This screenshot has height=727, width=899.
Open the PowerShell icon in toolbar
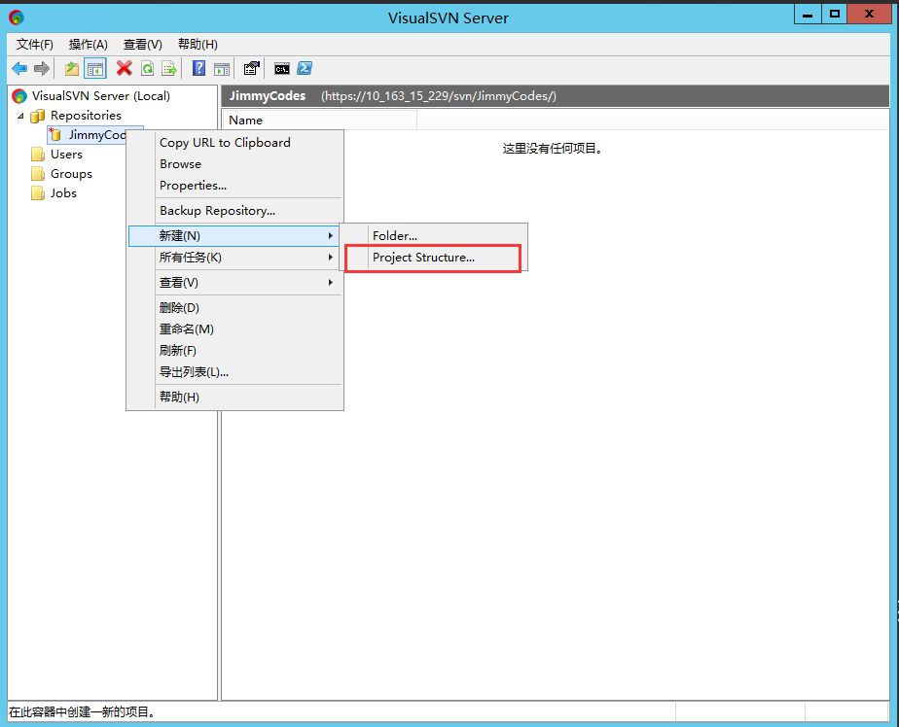pos(305,68)
